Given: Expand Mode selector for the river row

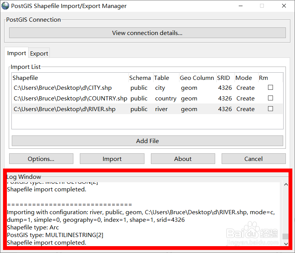Looking at the screenshot, I should coord(245,109).
